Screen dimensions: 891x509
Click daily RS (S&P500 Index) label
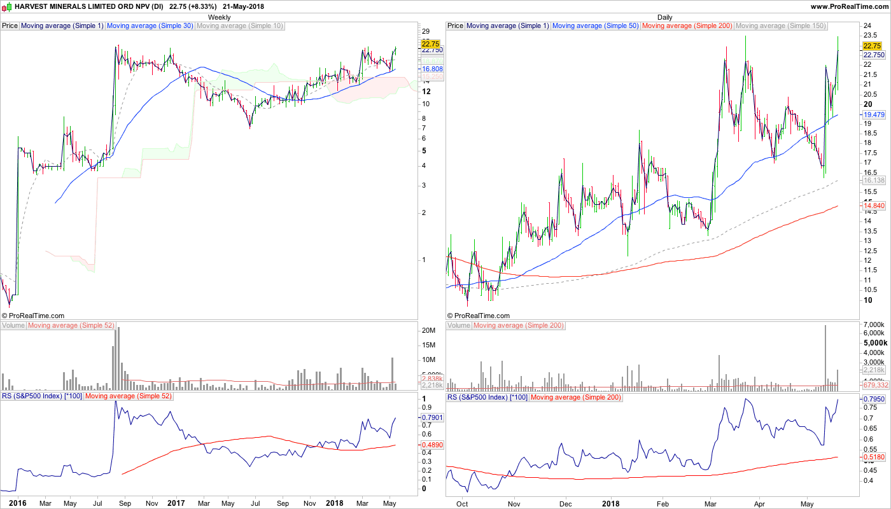pyautogui.click(x=488, y=397)
